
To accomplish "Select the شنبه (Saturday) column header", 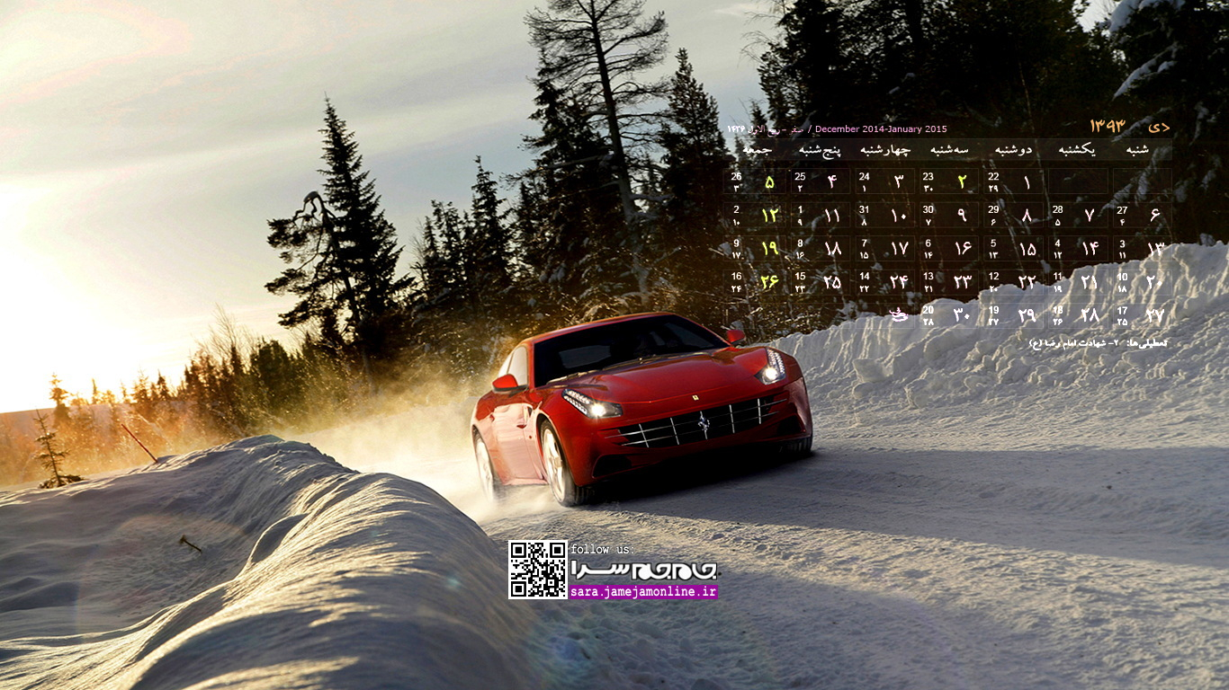I will (x=1137, y=150).
